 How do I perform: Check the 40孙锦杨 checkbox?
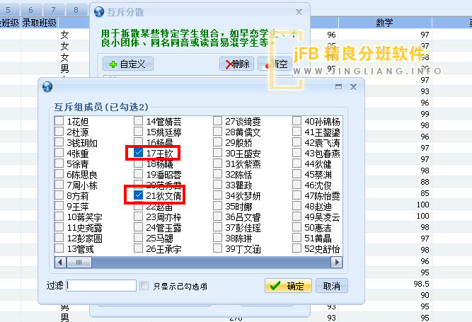pyautogui.click(x=297, y=121)
